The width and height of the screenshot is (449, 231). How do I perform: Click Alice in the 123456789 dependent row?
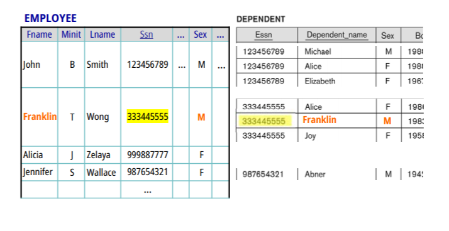click(313, 67)
